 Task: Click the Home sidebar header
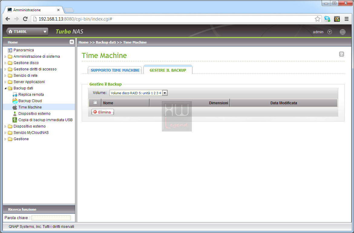click(13, 42)
